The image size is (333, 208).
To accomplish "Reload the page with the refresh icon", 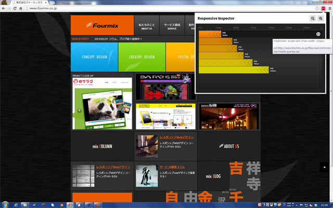I will pos(15,8).
